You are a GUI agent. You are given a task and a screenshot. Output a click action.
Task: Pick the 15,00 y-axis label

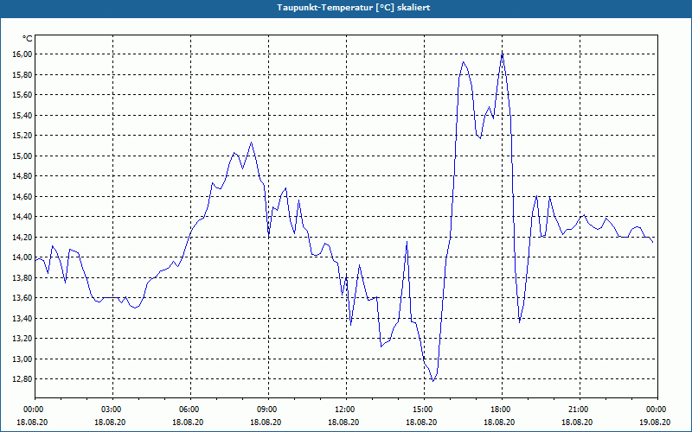(22, 156)
